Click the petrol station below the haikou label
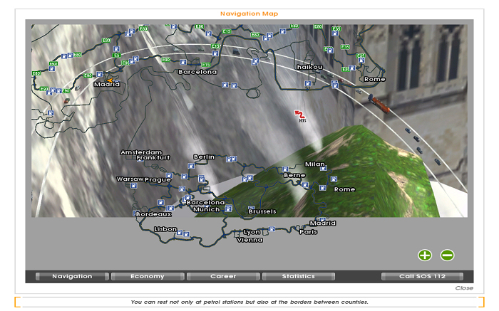The height and width of the screenshot is (311, 499). 308,83
